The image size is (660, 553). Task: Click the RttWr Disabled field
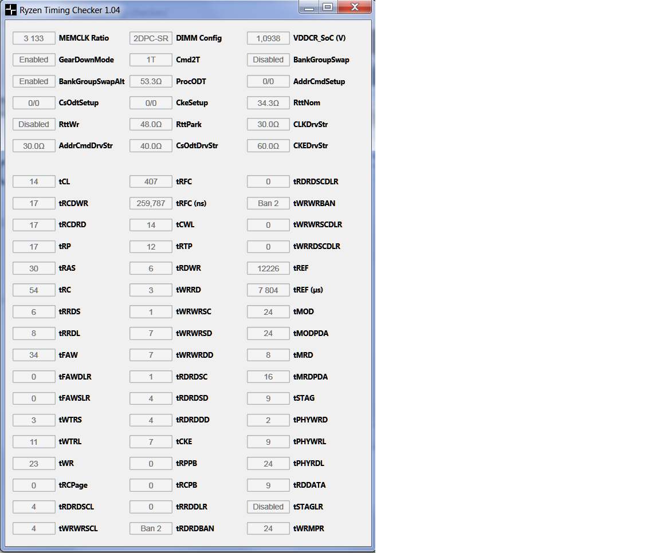coord(34,124)
